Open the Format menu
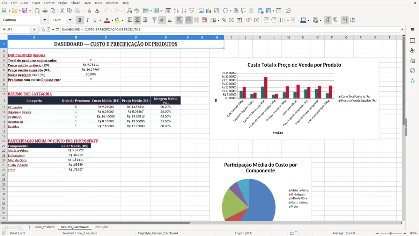419x236 pixels. [x=49, y=3]
